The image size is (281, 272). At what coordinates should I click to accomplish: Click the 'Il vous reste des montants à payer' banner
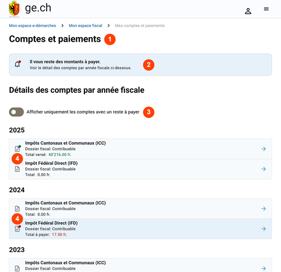[140, 65]
